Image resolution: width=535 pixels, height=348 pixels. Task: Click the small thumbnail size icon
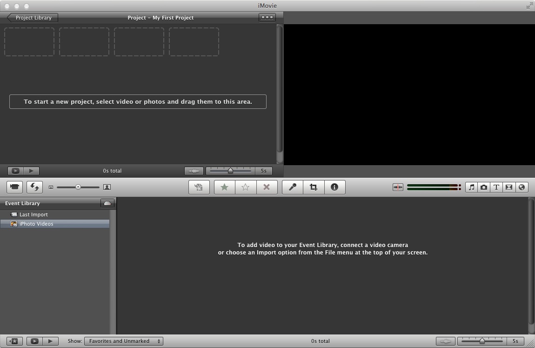51,187
